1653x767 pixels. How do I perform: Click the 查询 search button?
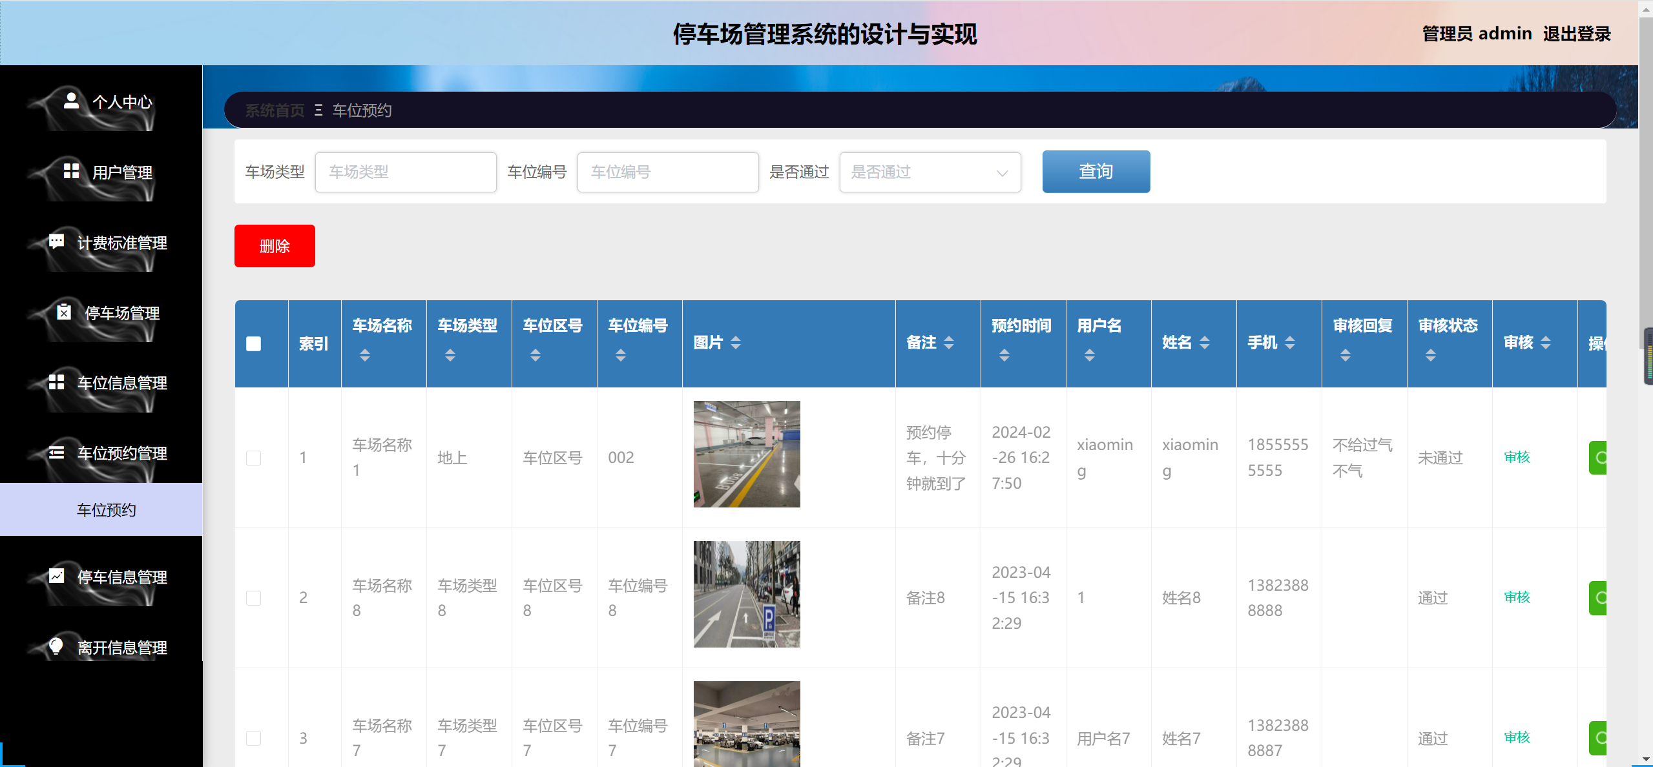tap(1096, 172)
